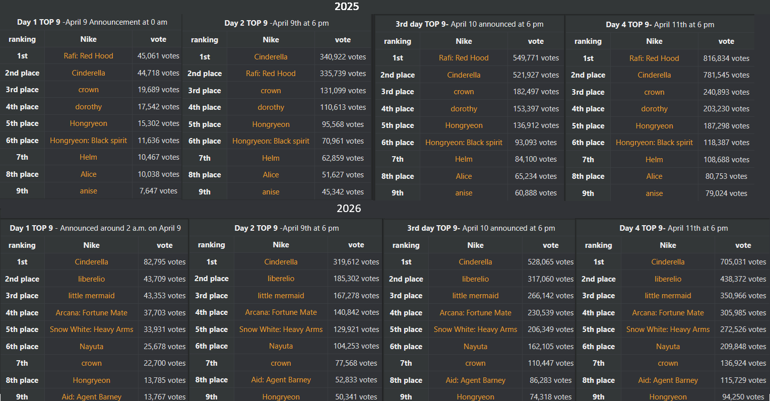The width and height of the screenshot is (770, 401).
Task: Click 'anise' in the 45,342 votes row
Action: pos(271,192)
